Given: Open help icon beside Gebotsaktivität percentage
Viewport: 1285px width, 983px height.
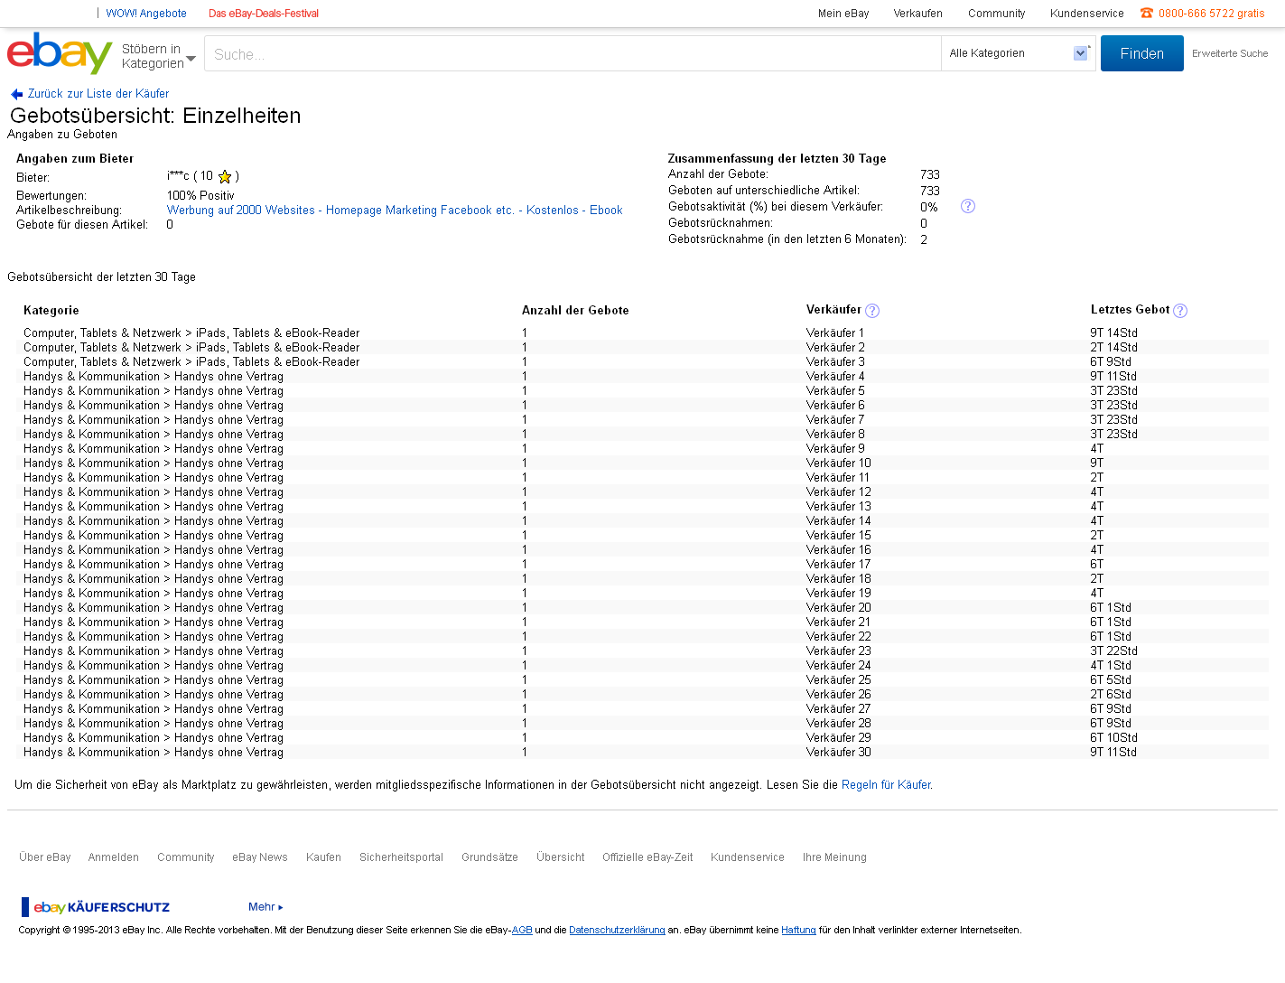Looking at the screenshot, I should [968, 206].
